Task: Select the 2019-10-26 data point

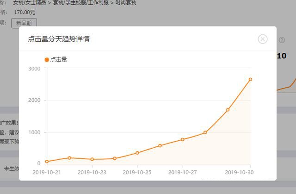Action: pos(160,146)
